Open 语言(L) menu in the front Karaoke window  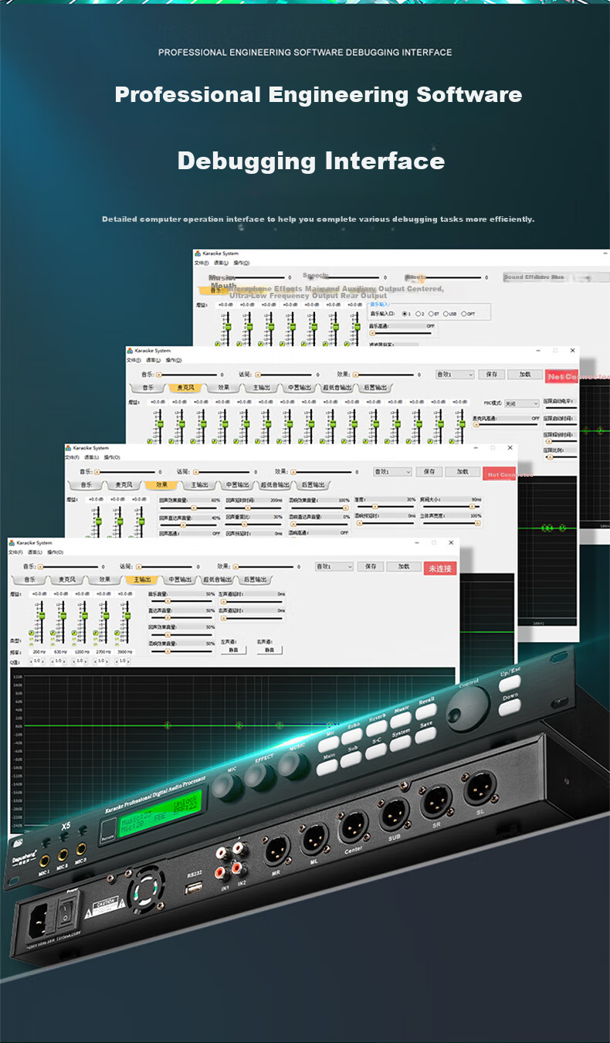(35, 552)
